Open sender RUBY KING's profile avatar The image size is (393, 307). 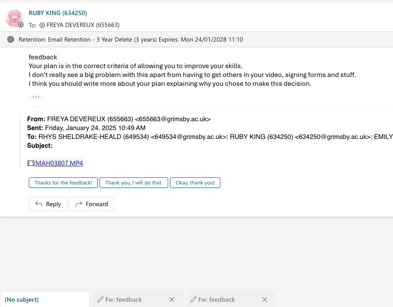click(x=15, y=19)
